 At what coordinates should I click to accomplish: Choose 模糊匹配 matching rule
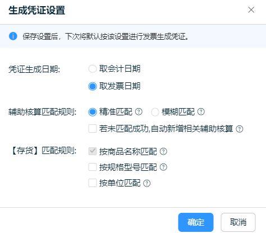155,112
